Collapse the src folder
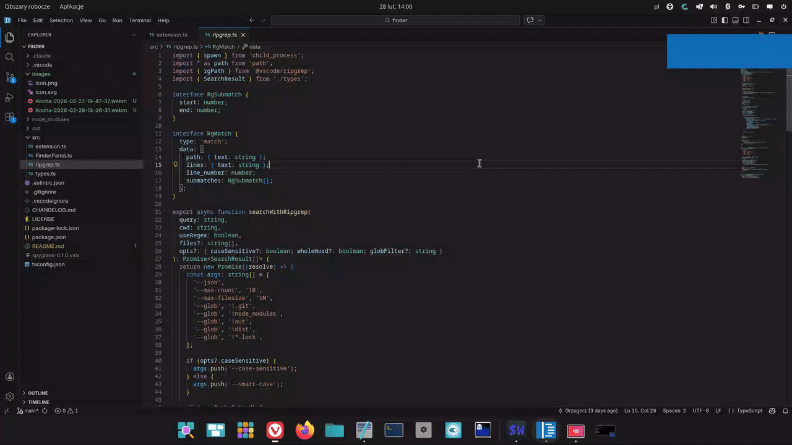 (x=36, y=137)
